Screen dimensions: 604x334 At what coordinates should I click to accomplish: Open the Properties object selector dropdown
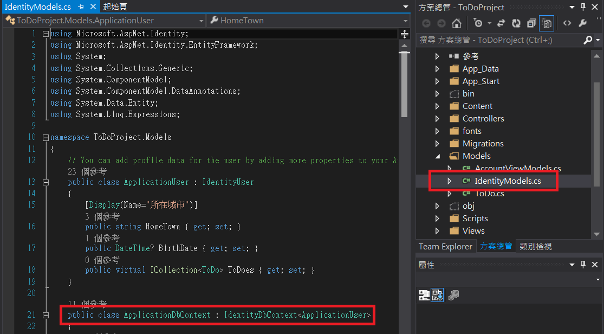598,280
